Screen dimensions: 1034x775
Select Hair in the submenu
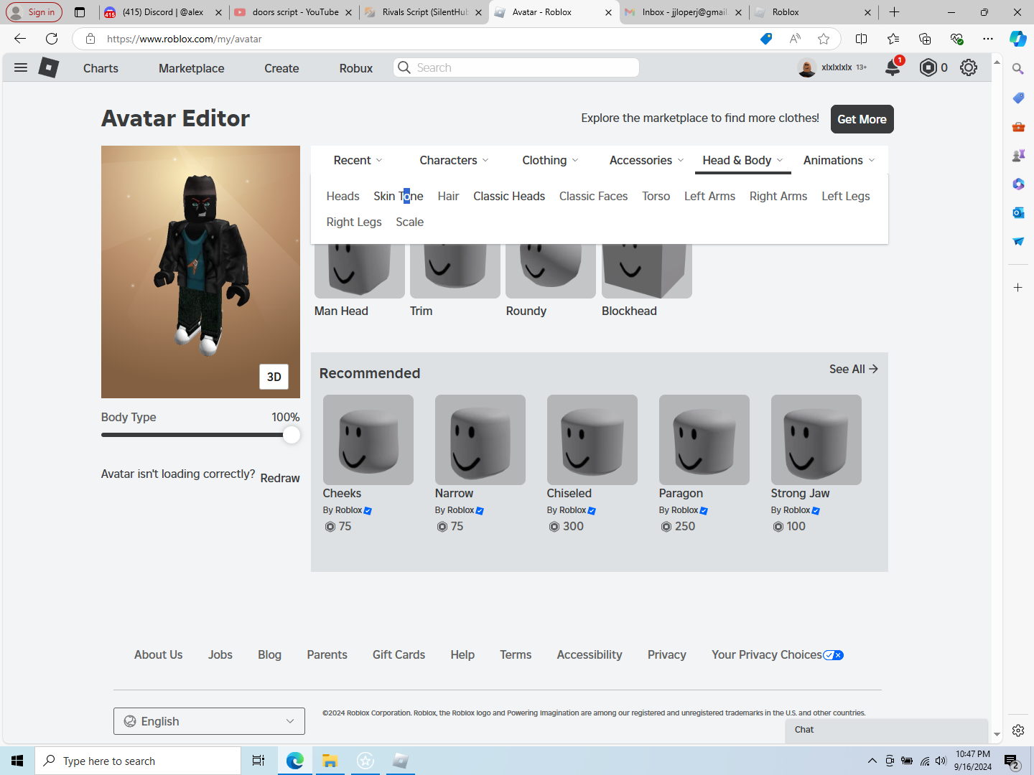[x=448, y=196]
